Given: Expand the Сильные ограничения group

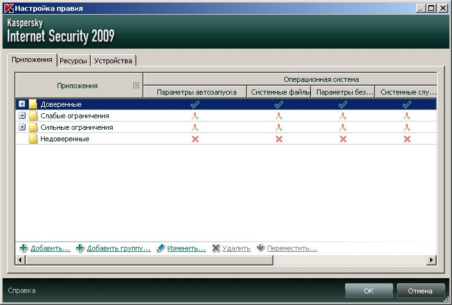Looking at the screenshot, I should [x=22, y=127].
